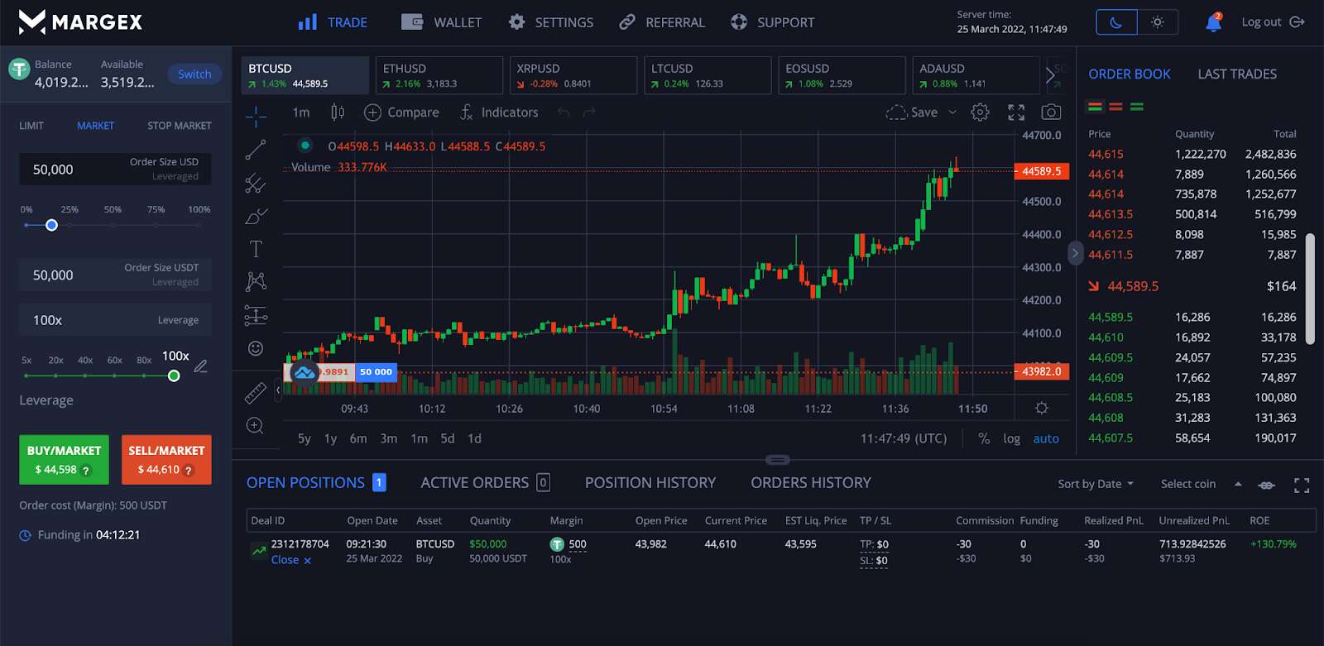Select the ETHUSD ticker card
The image size is (1324, 646).
(439, 75)
